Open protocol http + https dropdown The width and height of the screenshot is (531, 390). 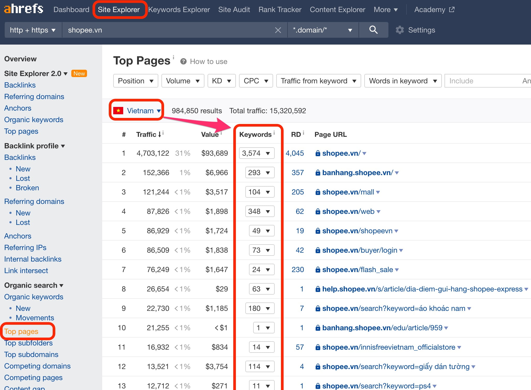tap(33, 30)
